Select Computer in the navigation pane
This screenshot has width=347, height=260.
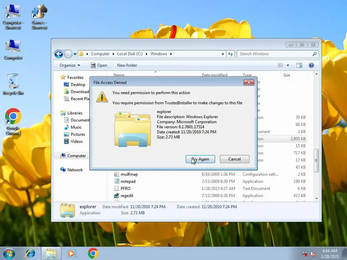point(73,156)
